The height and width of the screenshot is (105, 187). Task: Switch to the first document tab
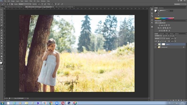13,7
